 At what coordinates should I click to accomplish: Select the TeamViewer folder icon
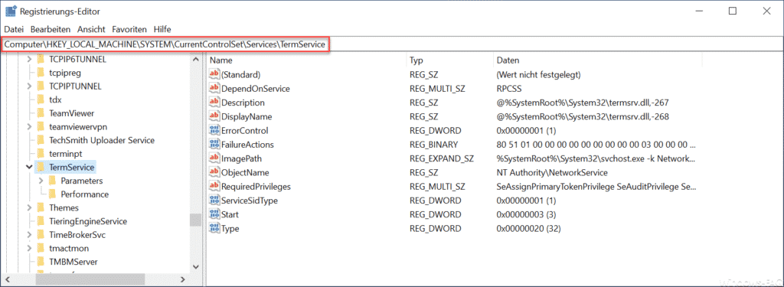41,113
